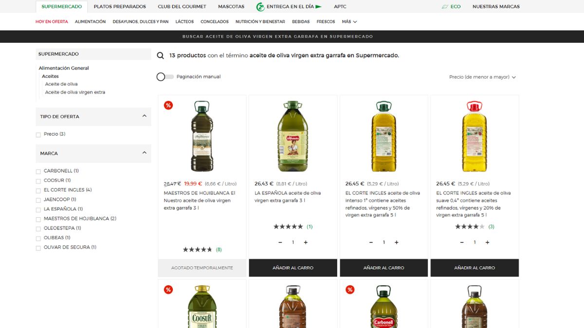Add La Española garrafa to cart
The height and width of the screenshot is (328, 584).
(x=293, y=268)
